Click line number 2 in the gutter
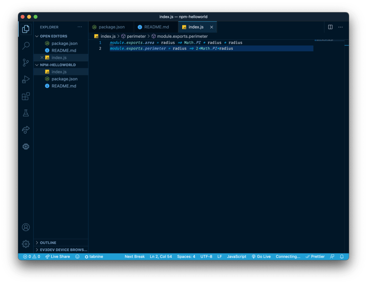The image size is (367, 284). click(100, 48)
